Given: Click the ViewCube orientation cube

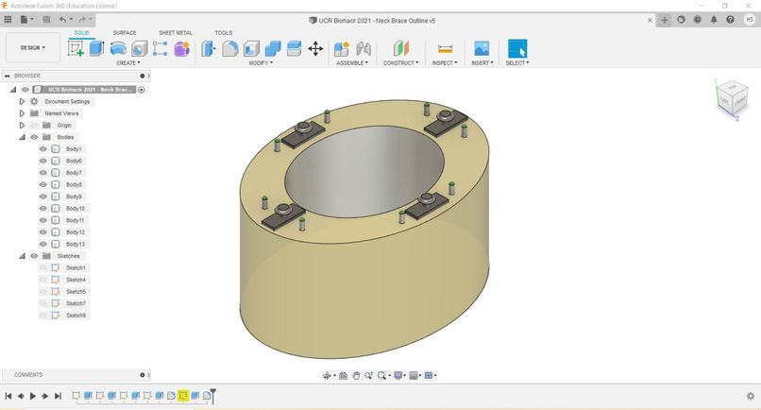Looking at the screenshot, I should tap(732, 99).
